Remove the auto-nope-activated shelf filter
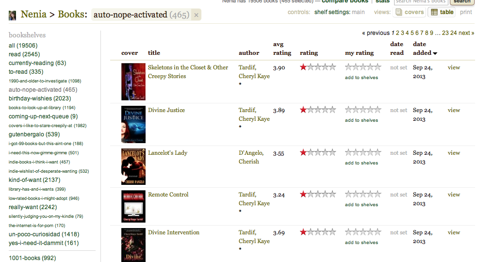Screen dimensions: 495x262 click(196, 15)
